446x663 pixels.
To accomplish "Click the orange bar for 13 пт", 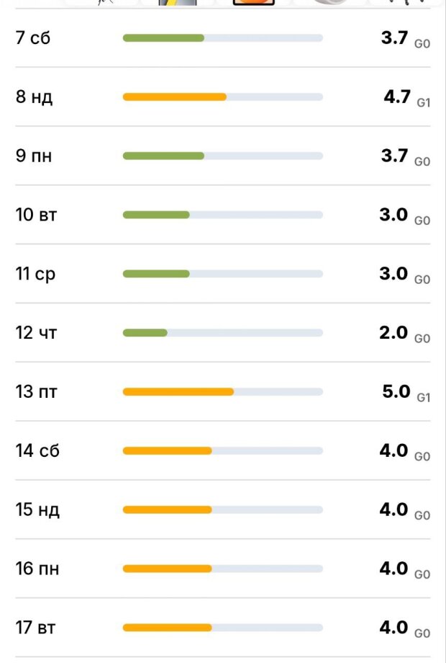I will [178, 392].
